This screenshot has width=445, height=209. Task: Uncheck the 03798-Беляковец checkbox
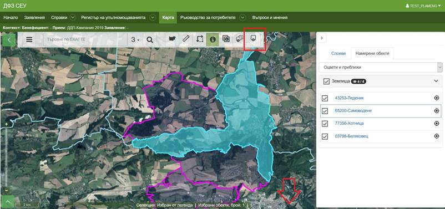[x=325, y=136]
